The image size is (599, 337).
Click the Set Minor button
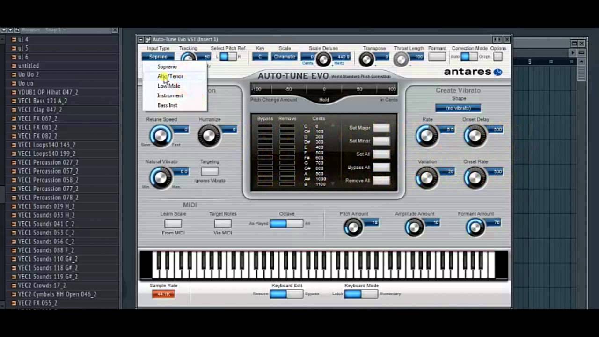[381, 141]
